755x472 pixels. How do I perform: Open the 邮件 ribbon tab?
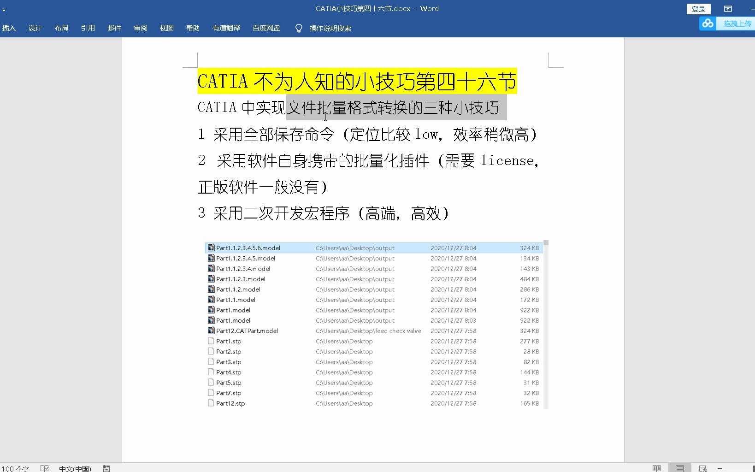point(114,28)
